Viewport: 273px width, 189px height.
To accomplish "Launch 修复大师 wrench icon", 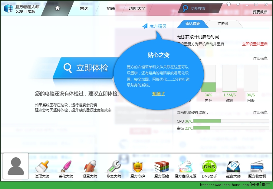I will pos(114,166).
